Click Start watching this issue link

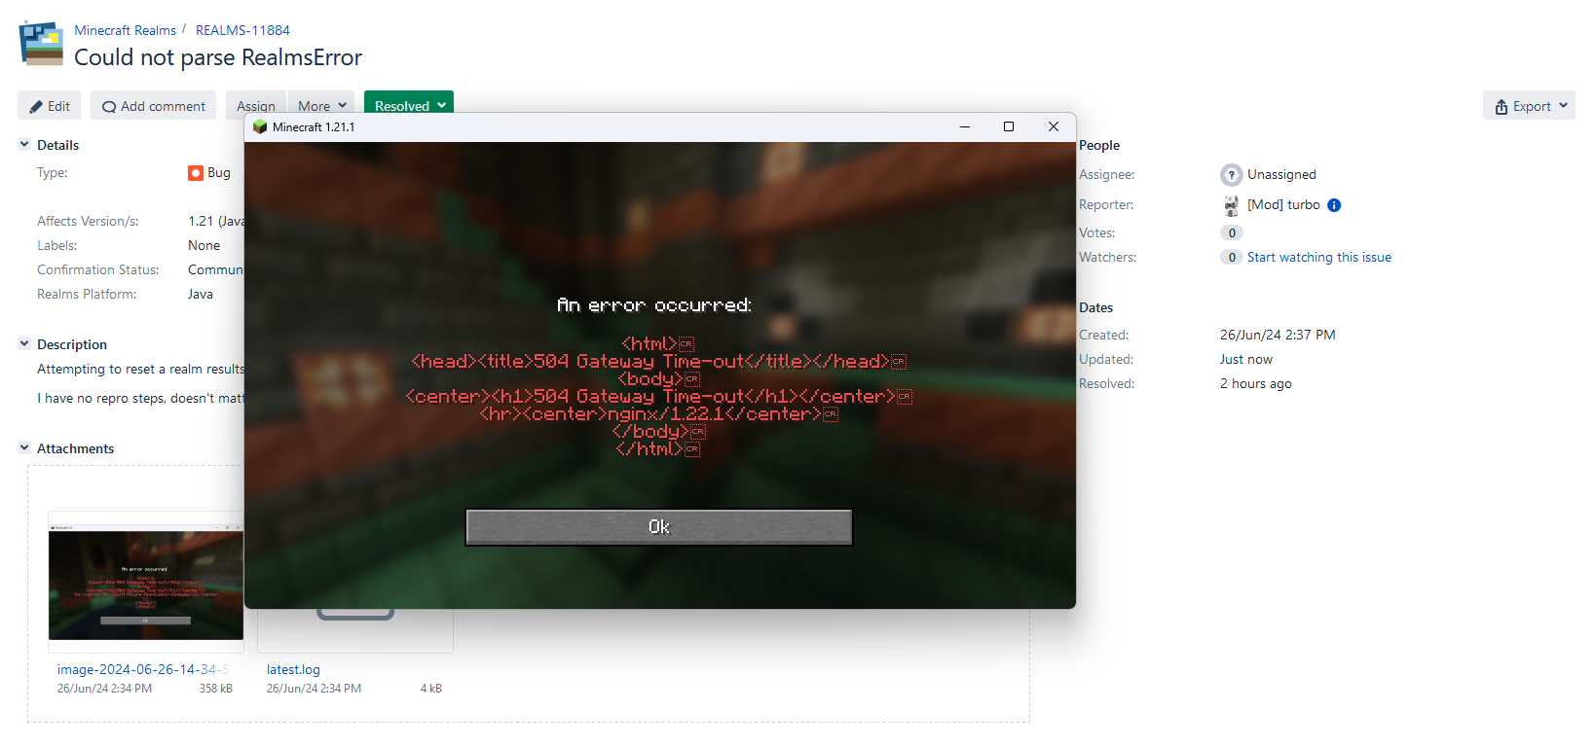pos(1319,258)
